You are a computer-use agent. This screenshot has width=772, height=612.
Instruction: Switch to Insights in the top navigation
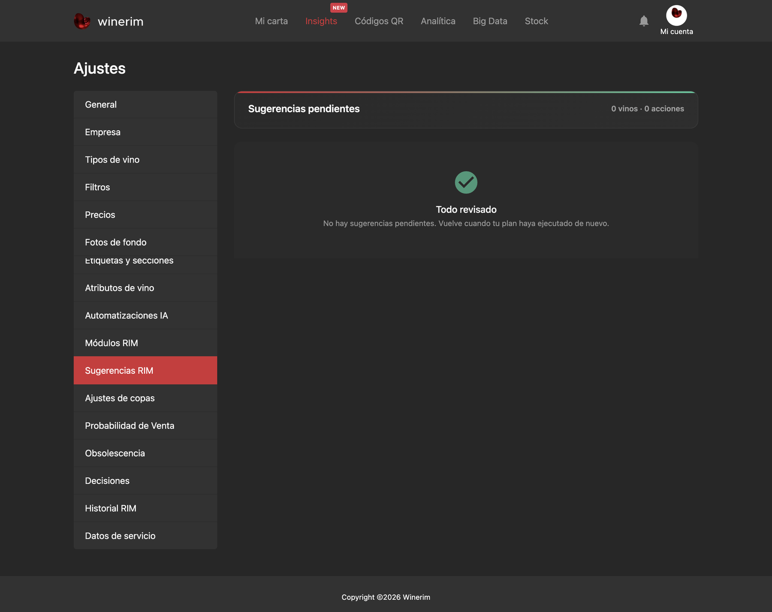[x=321, y=21]
